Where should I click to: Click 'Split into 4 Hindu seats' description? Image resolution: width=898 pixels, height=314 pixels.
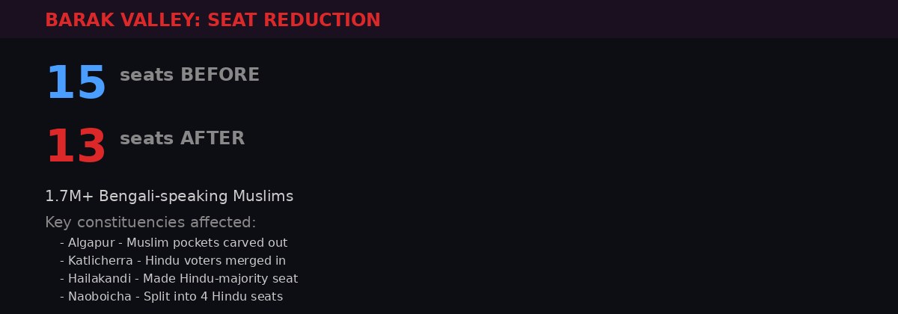213,297
